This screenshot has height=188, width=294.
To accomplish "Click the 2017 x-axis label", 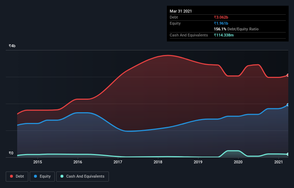I will click(x=118, y=162).
